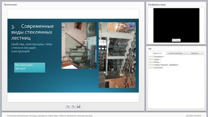Image resolution: width=208 pixels, height=117 pixels.
Task: Select Анатолий's chat message
Action: [156, 68]
